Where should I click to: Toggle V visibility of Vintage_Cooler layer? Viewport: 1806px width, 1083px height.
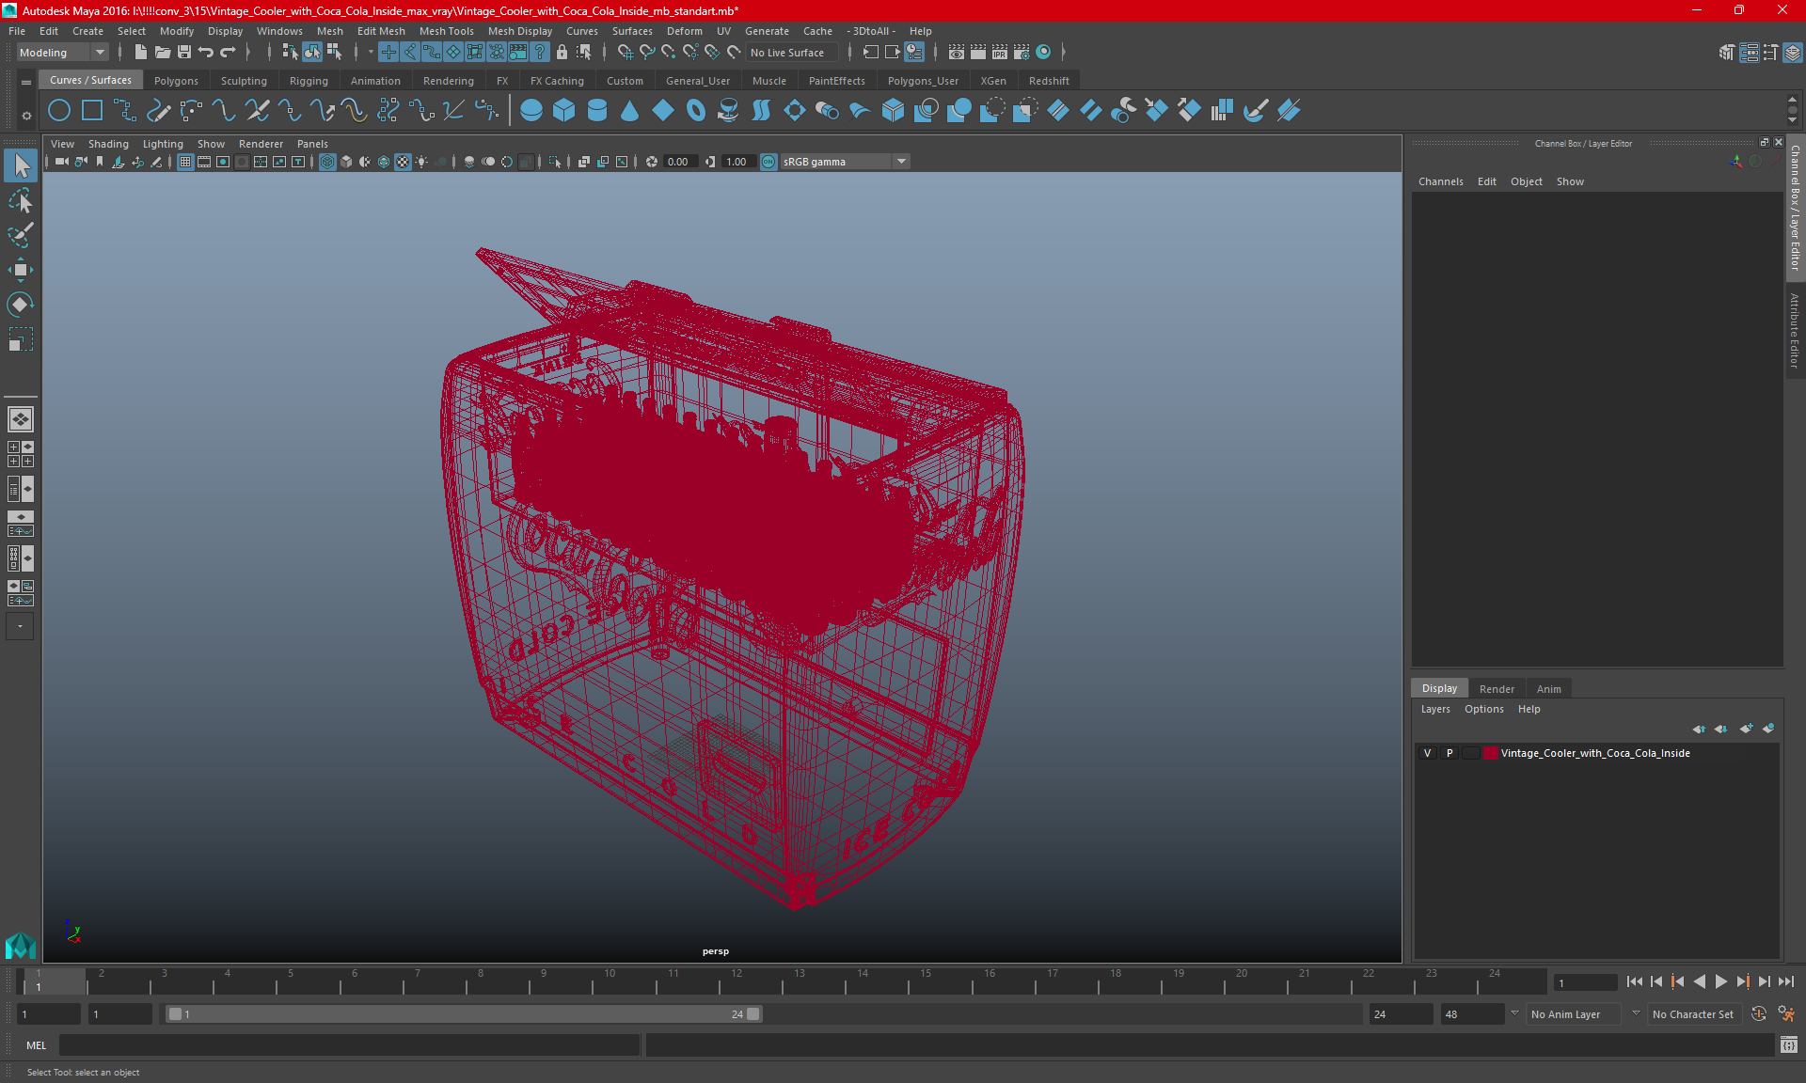coord(1428,753)
